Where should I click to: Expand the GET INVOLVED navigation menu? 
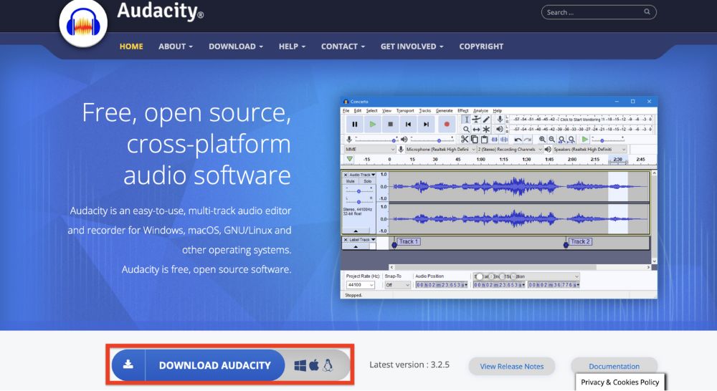click(412, 47)
